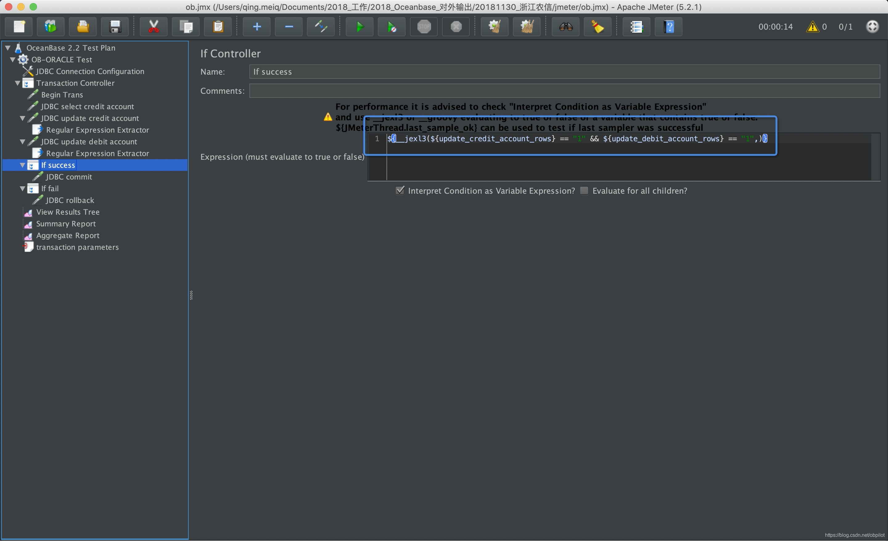
Task: Click the Shutdown threads icon
Action: click(x=456, y=27)
